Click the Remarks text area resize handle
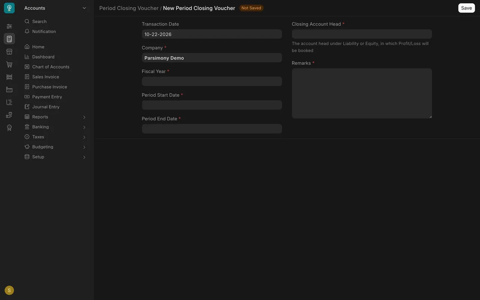 (x=430, y=117)
